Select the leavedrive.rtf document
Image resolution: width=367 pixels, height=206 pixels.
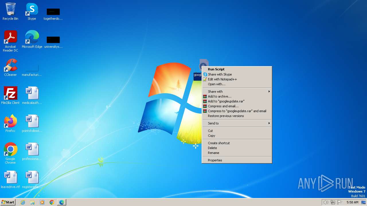coord(10,179)
